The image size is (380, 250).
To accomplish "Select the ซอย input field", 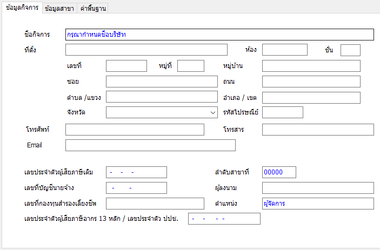I will (x=162, y=82).
